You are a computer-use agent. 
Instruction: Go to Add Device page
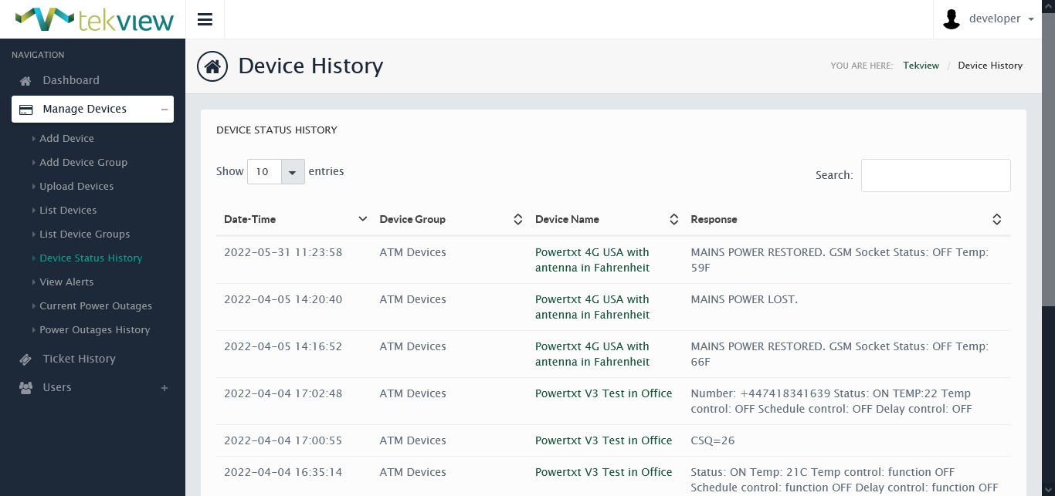pyautogui.click(x=66, y=139)
